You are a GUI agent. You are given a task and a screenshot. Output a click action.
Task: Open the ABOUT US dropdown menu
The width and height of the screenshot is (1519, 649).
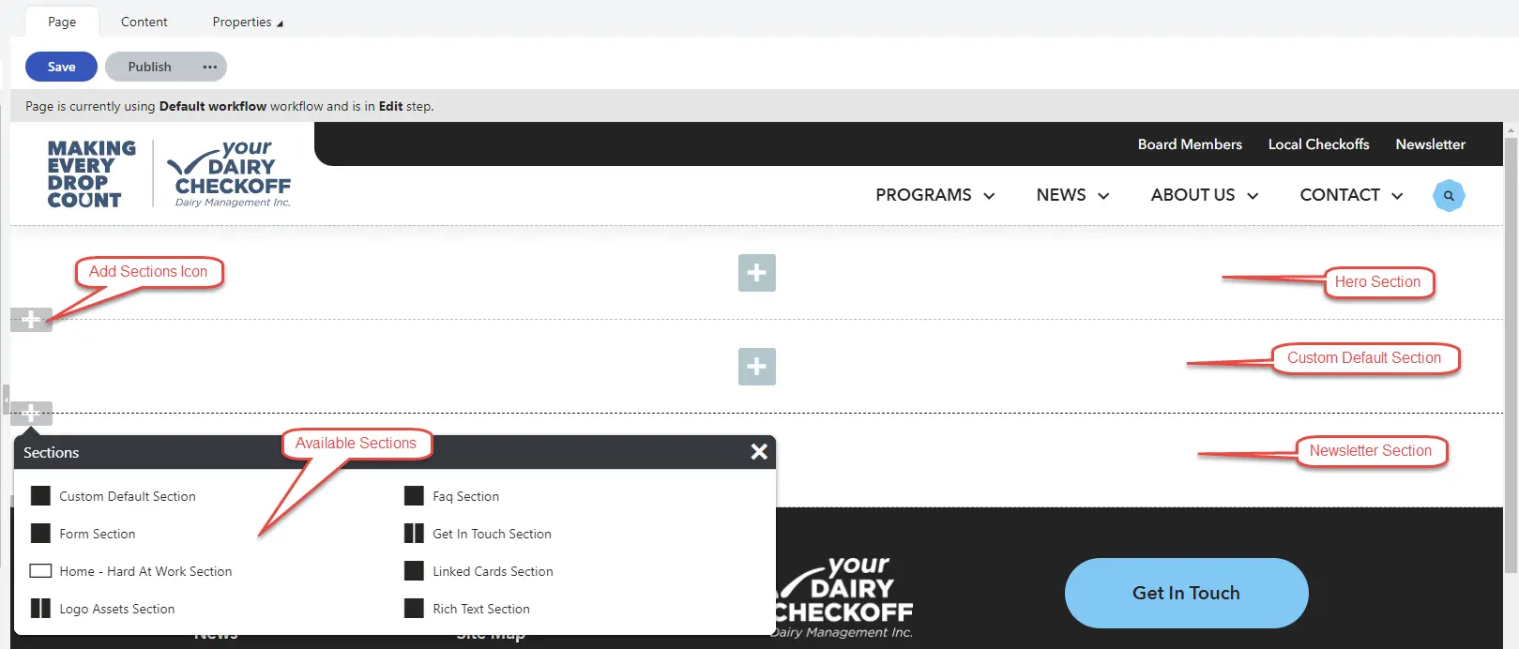point(1204,195)
